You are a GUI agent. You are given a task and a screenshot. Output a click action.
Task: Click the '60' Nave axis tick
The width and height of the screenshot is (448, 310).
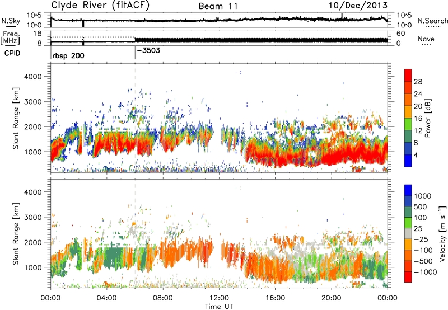[x=400, y=34]
